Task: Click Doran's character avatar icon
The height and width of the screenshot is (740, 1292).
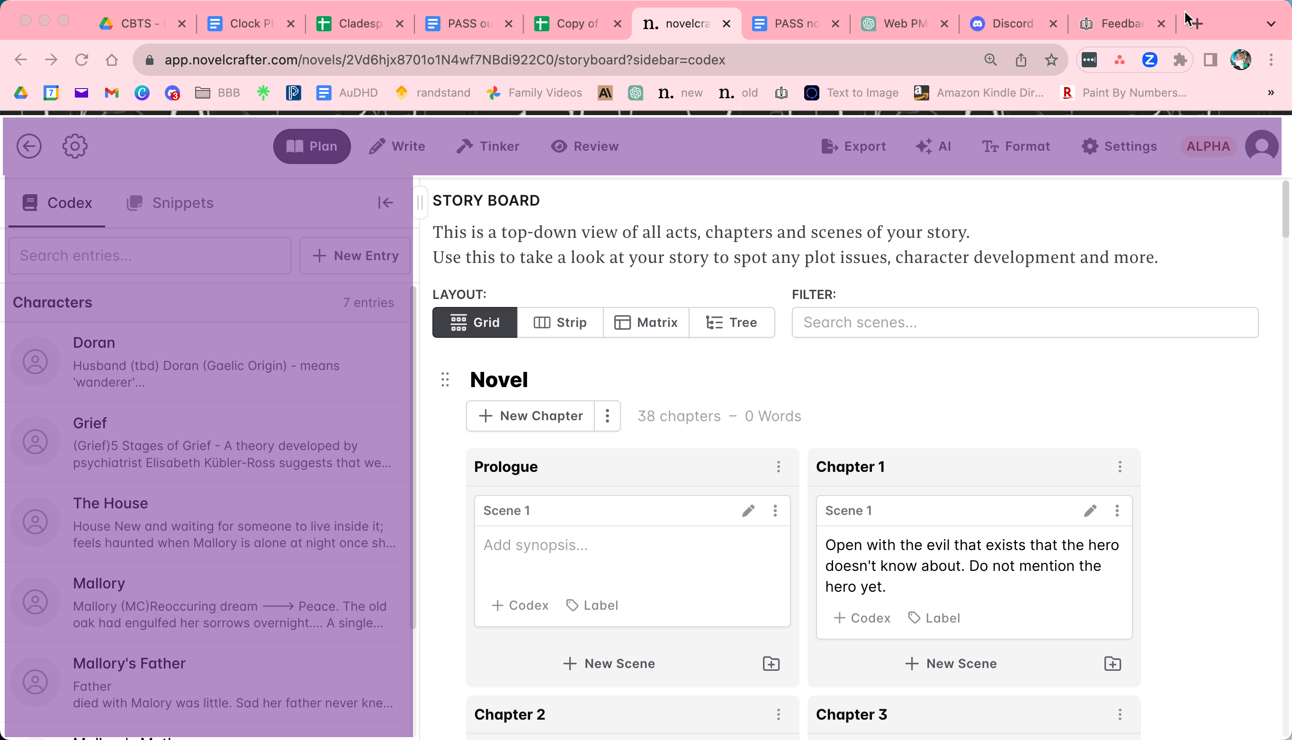Action: (x=36, y=362)
